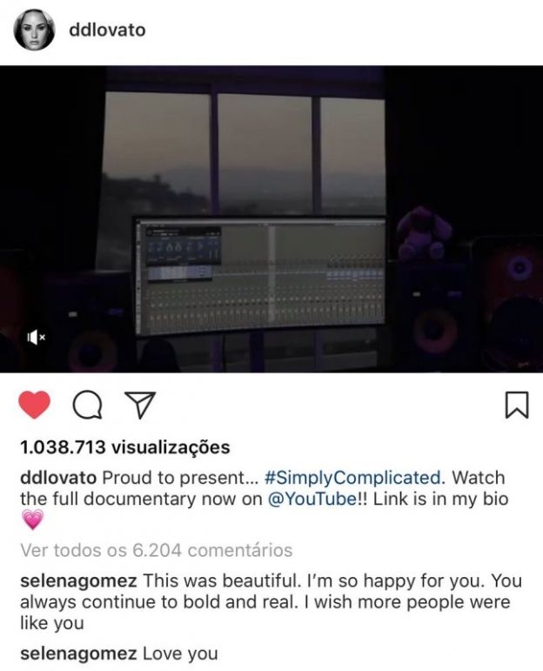Open selenagomez profile from first comment
Viewport: 543px width, 671px height.
[78, 581]
